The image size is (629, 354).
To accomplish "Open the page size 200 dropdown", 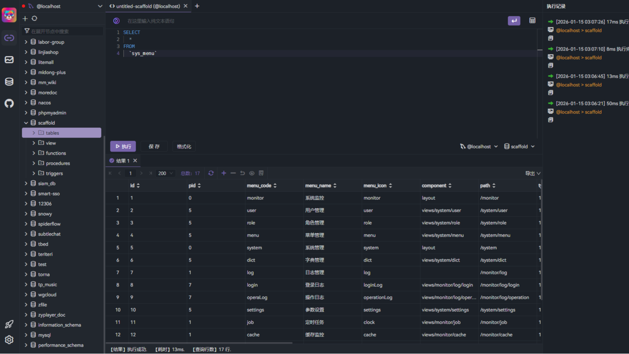I will tap(165, 173).
